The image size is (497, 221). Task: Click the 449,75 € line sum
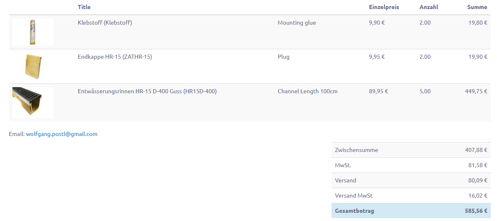(x=476, y=91)
